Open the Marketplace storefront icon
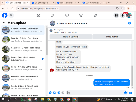The height and width of the screenshot is (102, 136). 81,15
